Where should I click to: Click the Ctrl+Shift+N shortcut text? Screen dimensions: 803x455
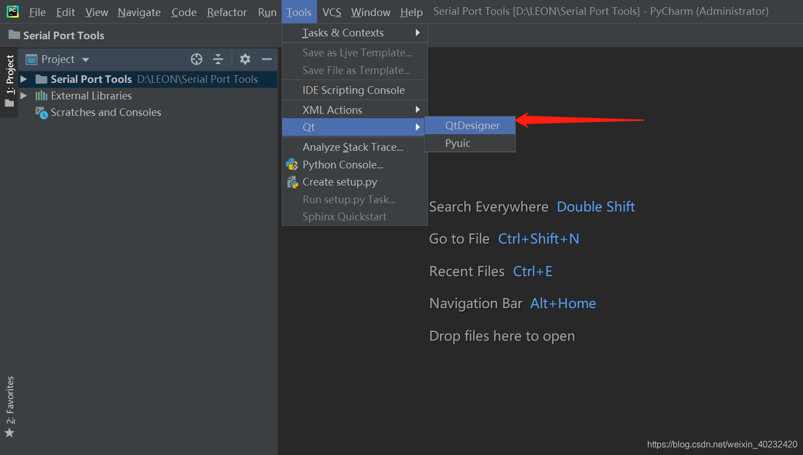538,239
